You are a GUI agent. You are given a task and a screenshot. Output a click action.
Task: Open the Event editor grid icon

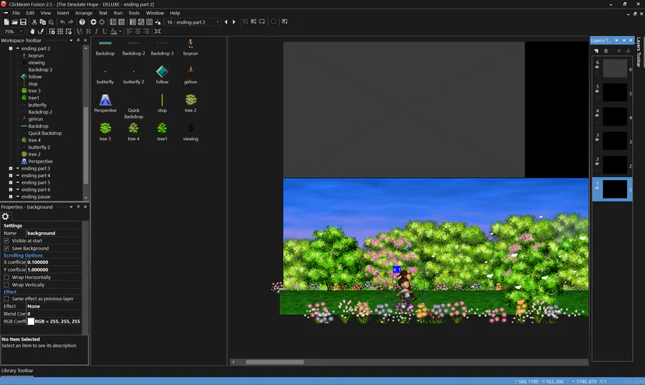[x=141, y=22]
